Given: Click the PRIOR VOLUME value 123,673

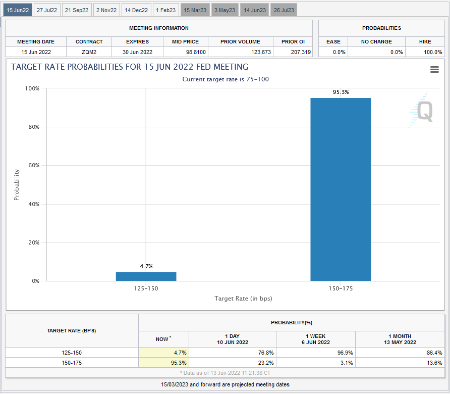Looking at the screenshot, I should coord(261,52).
